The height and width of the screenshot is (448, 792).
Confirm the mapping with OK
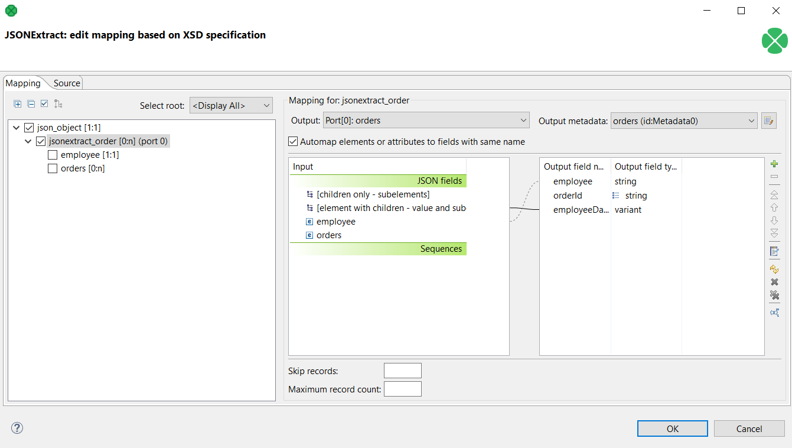pyautogui.click(x=672, y=428)
